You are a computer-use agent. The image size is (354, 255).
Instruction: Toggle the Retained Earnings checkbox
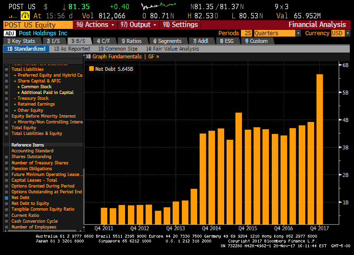click(6, 104)
